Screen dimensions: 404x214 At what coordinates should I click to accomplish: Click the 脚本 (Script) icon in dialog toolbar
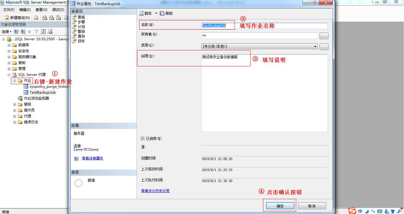click(x=142, y=13)
